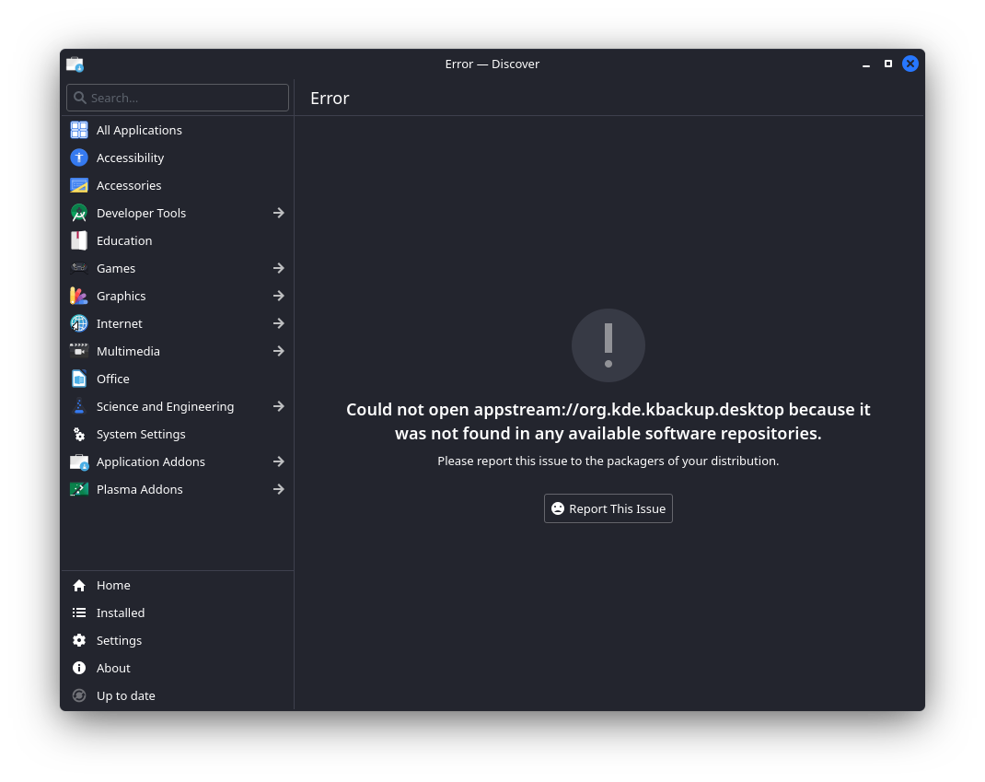Expand the Plasma Addons arrow
This screenshot has height=782, width=985.
click(x=278, y=489)
